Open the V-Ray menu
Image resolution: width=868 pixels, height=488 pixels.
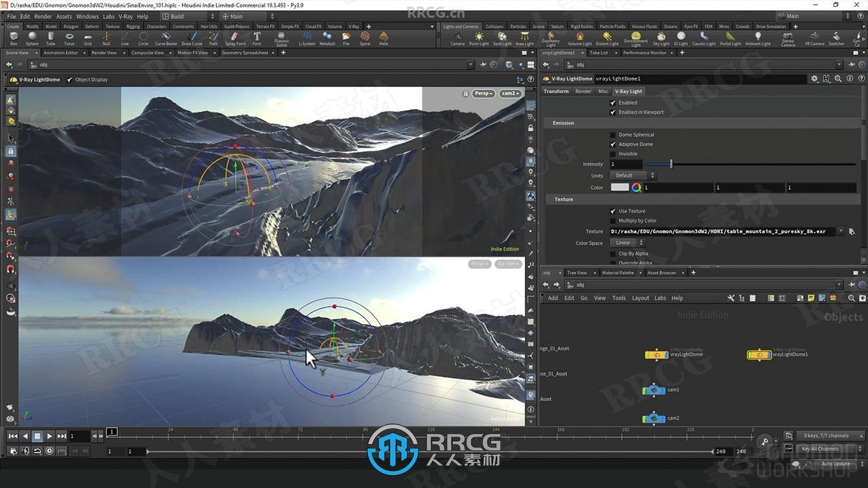pos(125,16)
